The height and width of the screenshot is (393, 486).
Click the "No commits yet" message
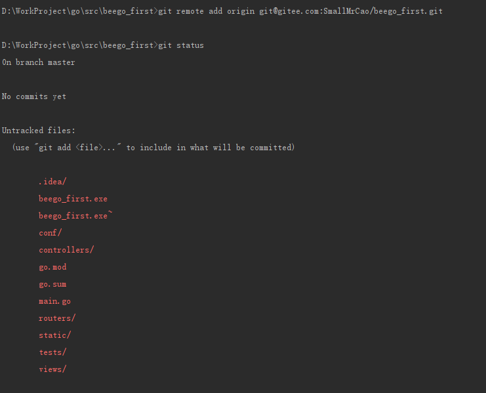tap(34, 96)
